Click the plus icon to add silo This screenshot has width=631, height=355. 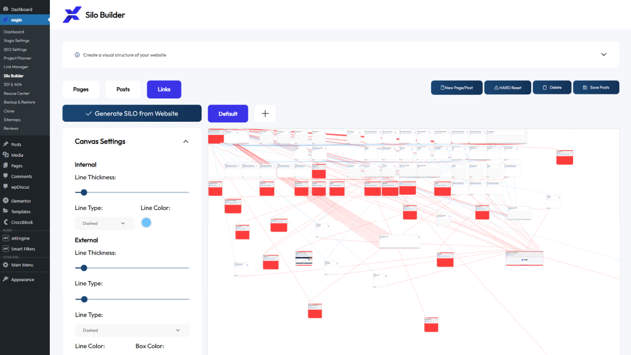point(265,113)
